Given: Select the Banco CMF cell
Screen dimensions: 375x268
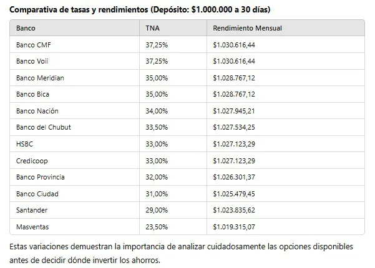Looking at the screenshot, I should [x=34, y=45].
